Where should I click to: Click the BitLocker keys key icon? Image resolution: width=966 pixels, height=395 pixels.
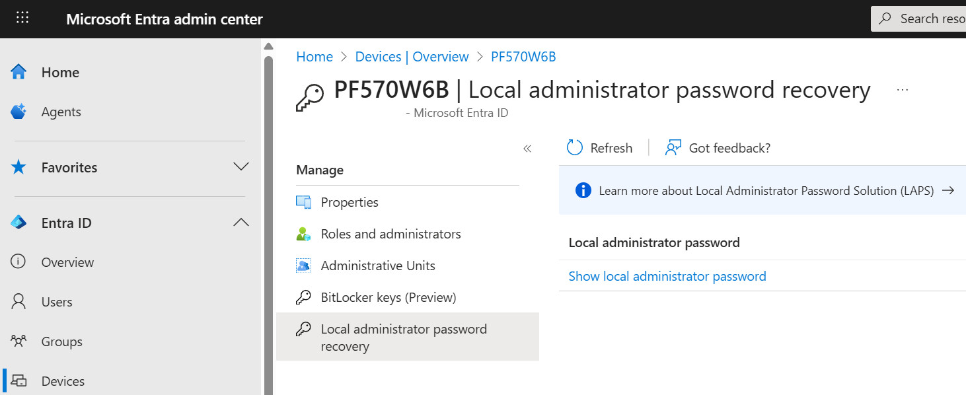pyautogui.click(x=303, y=297)
